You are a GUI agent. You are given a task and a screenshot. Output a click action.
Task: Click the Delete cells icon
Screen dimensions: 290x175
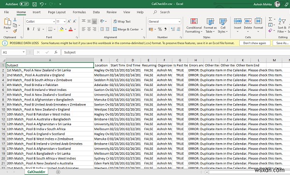(x=248, y=21)
